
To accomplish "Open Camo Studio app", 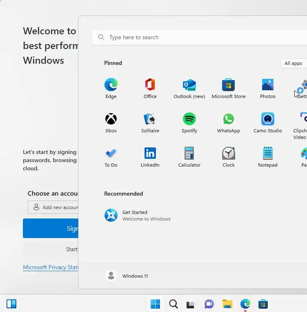I will [268, 123].
